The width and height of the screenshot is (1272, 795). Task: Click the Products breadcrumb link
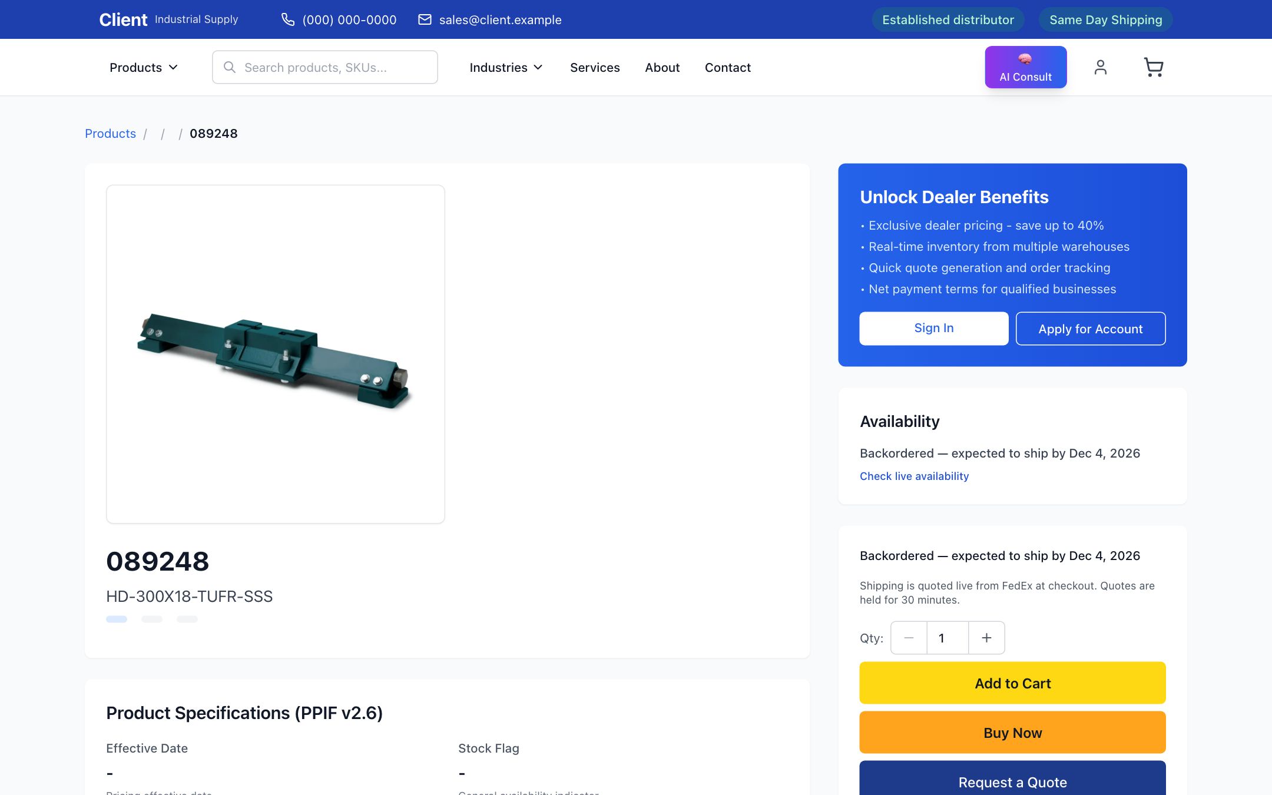tap(110, 134)
